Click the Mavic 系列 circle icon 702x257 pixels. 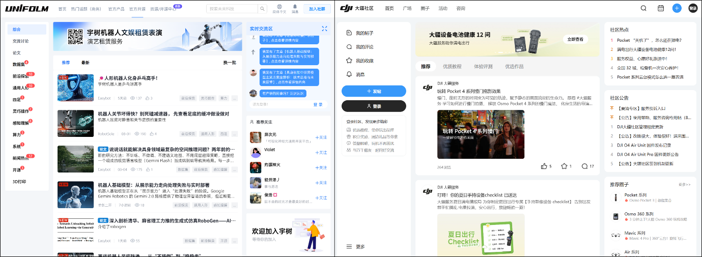(x=615, y=235)
